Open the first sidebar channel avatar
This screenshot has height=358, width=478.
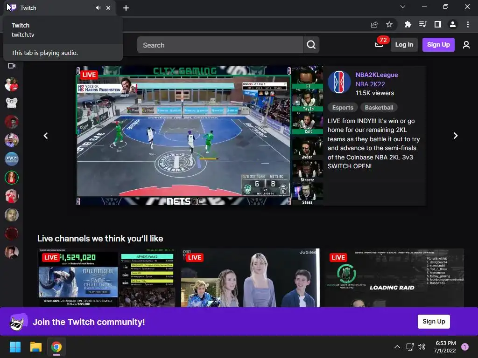12,84
